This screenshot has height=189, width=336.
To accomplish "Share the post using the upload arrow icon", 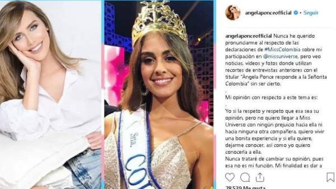I will tap(260, 177).
